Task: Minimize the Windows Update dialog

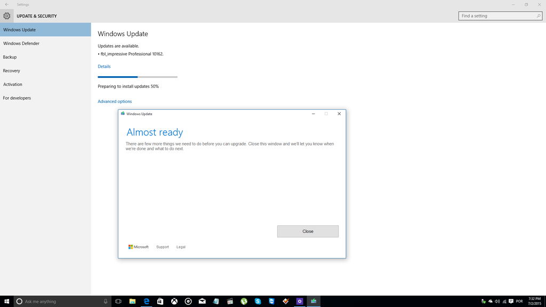Action: coord(314,114)
